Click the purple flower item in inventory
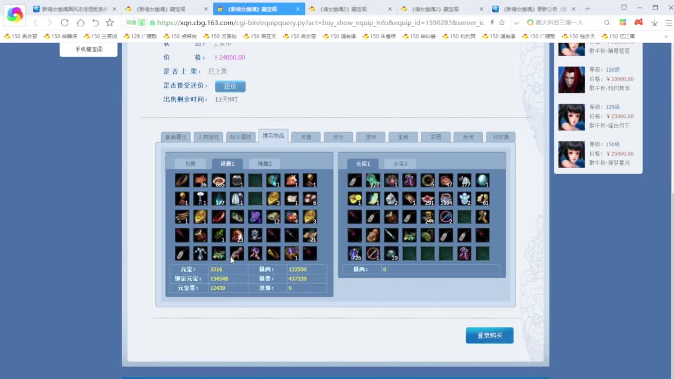 tap(255, 217)
